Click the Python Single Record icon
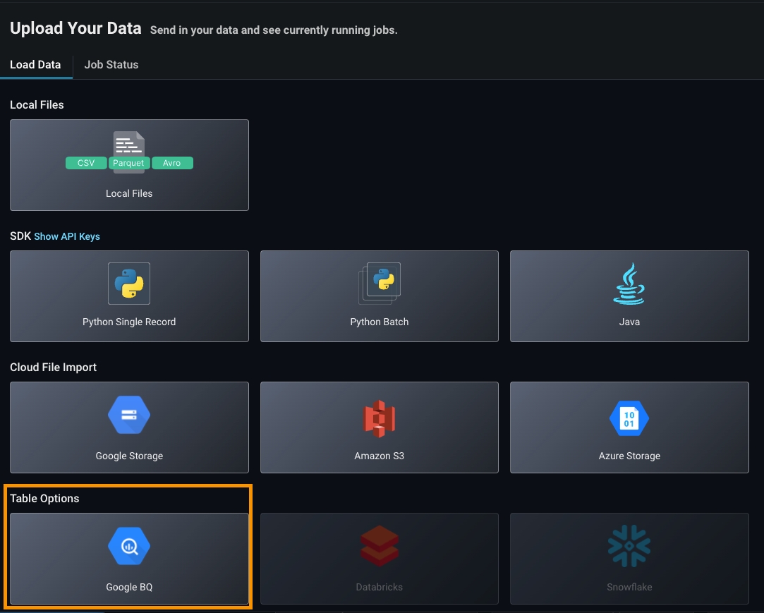Image resolution: width=764 pixels, height=613 pixels. coord(129,284)
